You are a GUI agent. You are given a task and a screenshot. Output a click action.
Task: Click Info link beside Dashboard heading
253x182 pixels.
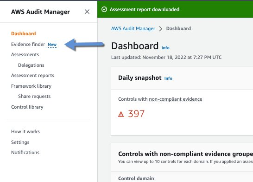pyautogui.click(x=165, y=48)
